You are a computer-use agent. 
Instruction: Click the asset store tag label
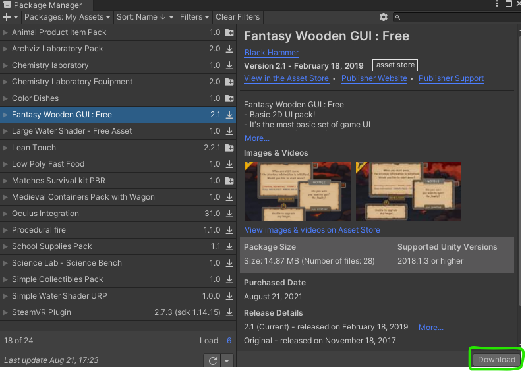(395, 65)
